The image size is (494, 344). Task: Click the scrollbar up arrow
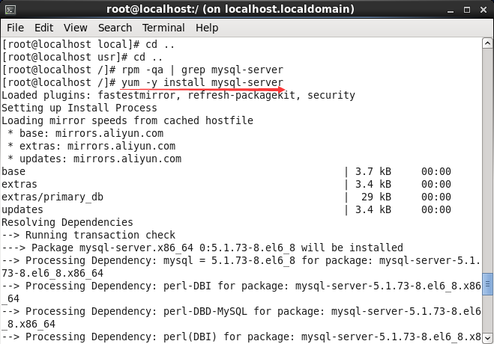tap(487, 43)
